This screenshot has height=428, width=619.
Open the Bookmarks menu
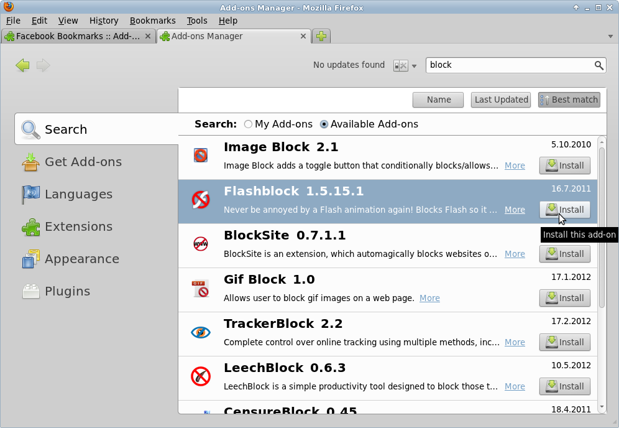point(152,21)
